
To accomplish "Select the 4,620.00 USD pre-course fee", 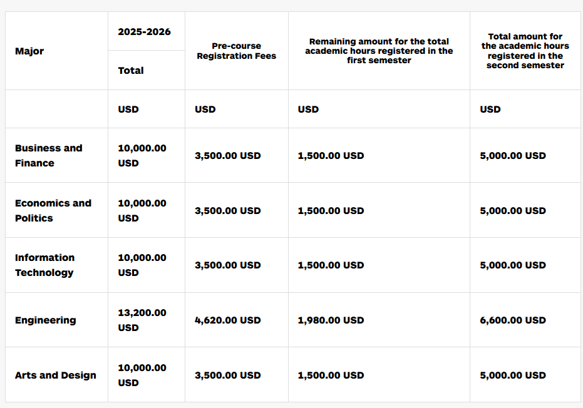I will [228, 320].
